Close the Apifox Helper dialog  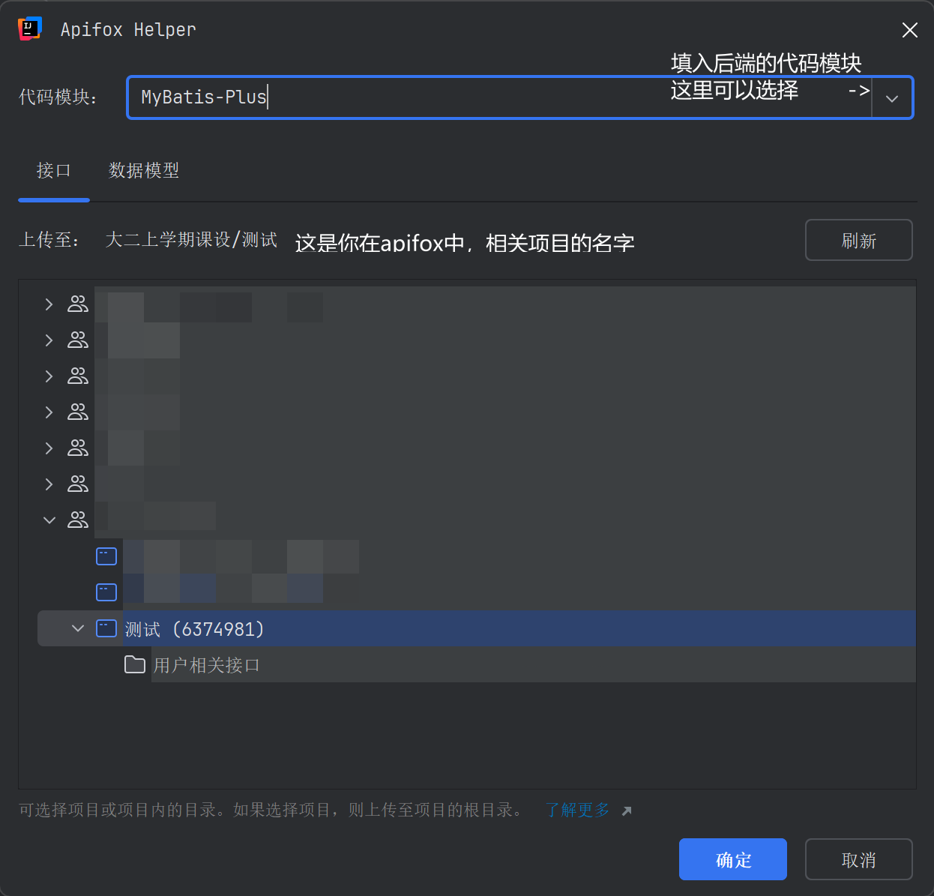pyautogui.click(x=909, y=30)
